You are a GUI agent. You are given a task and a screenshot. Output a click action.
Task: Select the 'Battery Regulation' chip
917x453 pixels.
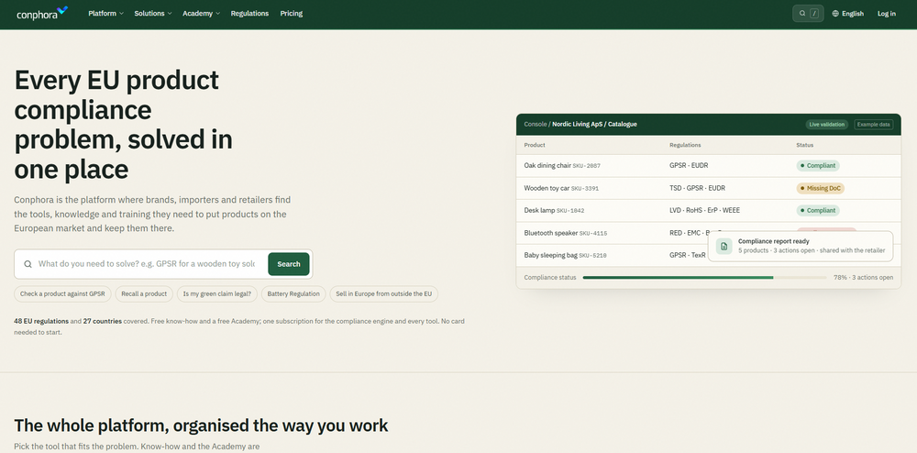click(293, 294)
